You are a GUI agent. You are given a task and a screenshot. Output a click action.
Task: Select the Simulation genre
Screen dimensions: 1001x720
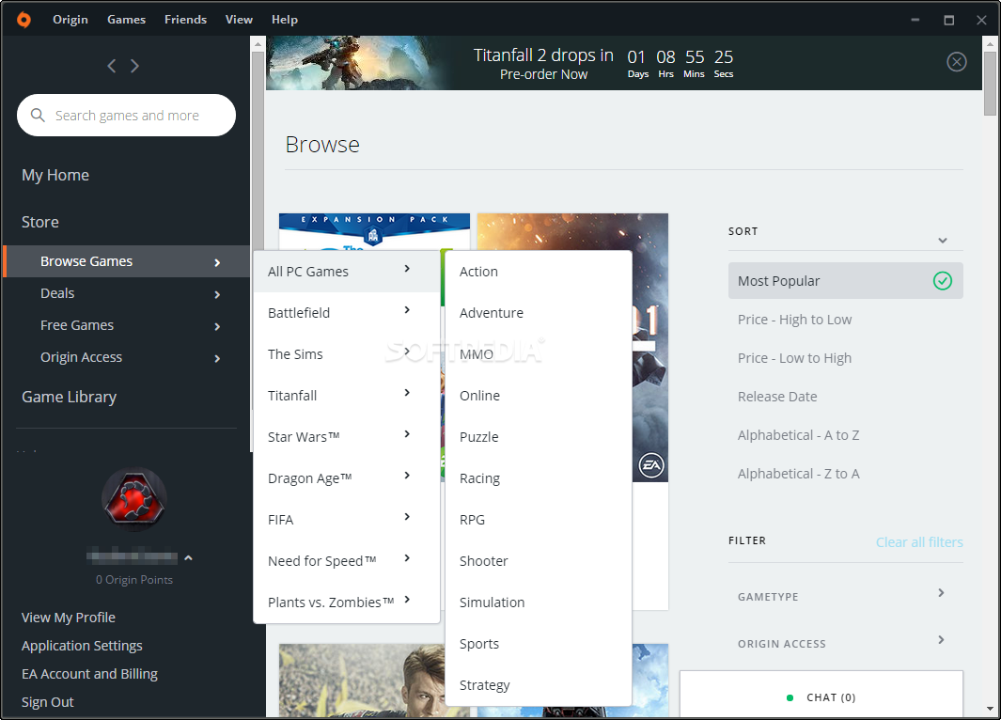pos(539,603)
